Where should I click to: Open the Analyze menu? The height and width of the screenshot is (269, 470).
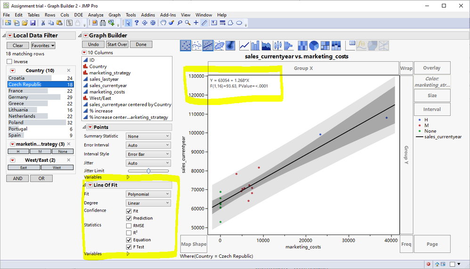96,15
